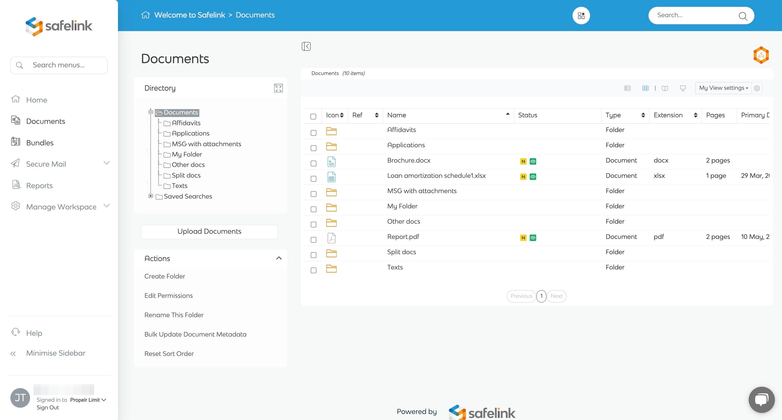Open Bundles in the sidebar menu
782x420 pixels.
tap(40, 143)
